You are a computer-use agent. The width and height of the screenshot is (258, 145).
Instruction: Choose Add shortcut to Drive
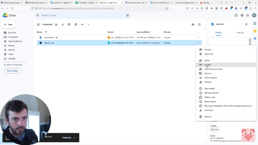pyautogui.click(x=226, y=69)
